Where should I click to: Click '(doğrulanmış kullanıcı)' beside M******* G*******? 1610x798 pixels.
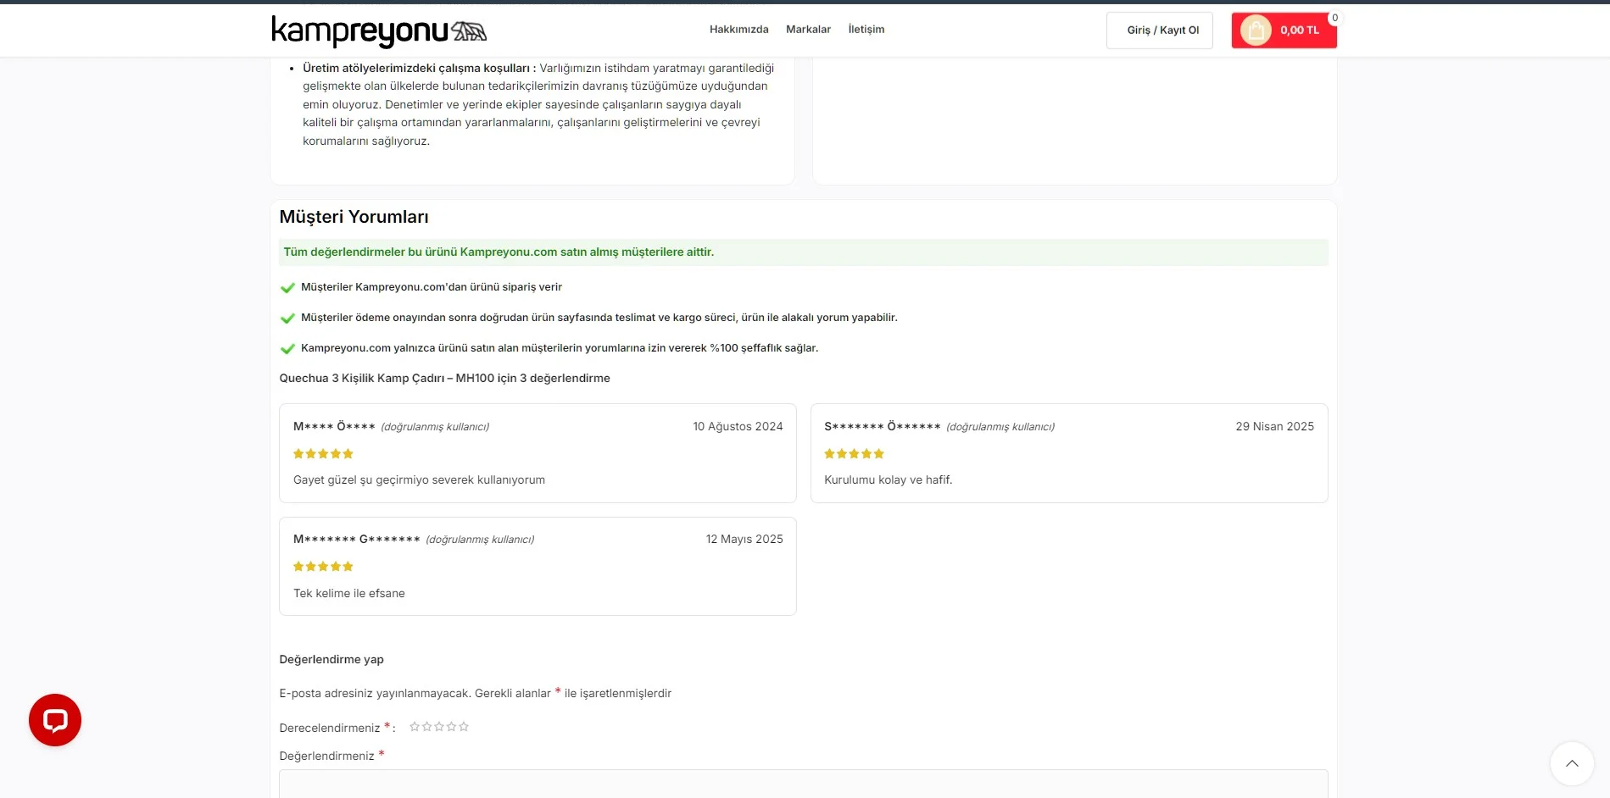[480, 540]
